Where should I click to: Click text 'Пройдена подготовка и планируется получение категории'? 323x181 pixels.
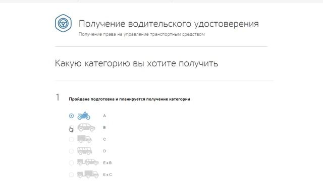(129, 99)
